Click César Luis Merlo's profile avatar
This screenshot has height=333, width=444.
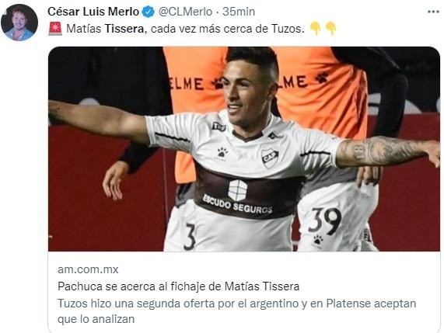[x=19, y=23]
